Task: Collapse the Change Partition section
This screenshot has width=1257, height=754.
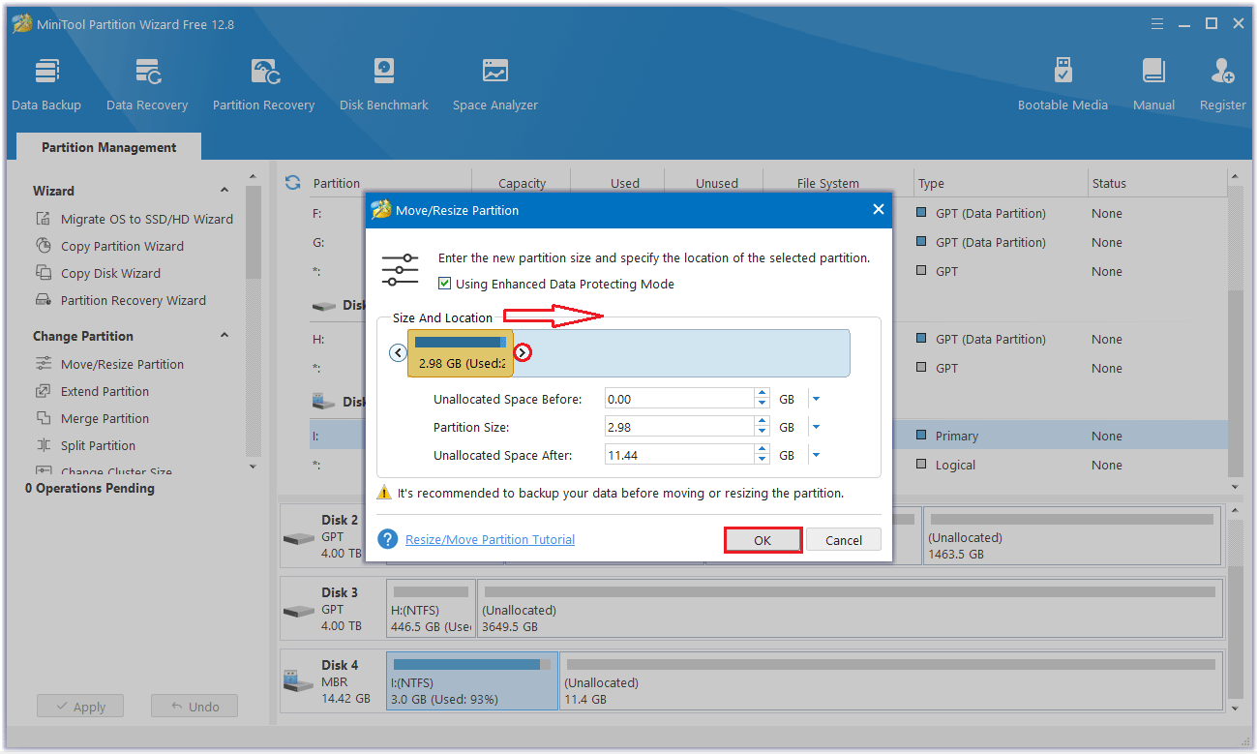Action: [x=224, y=336]
